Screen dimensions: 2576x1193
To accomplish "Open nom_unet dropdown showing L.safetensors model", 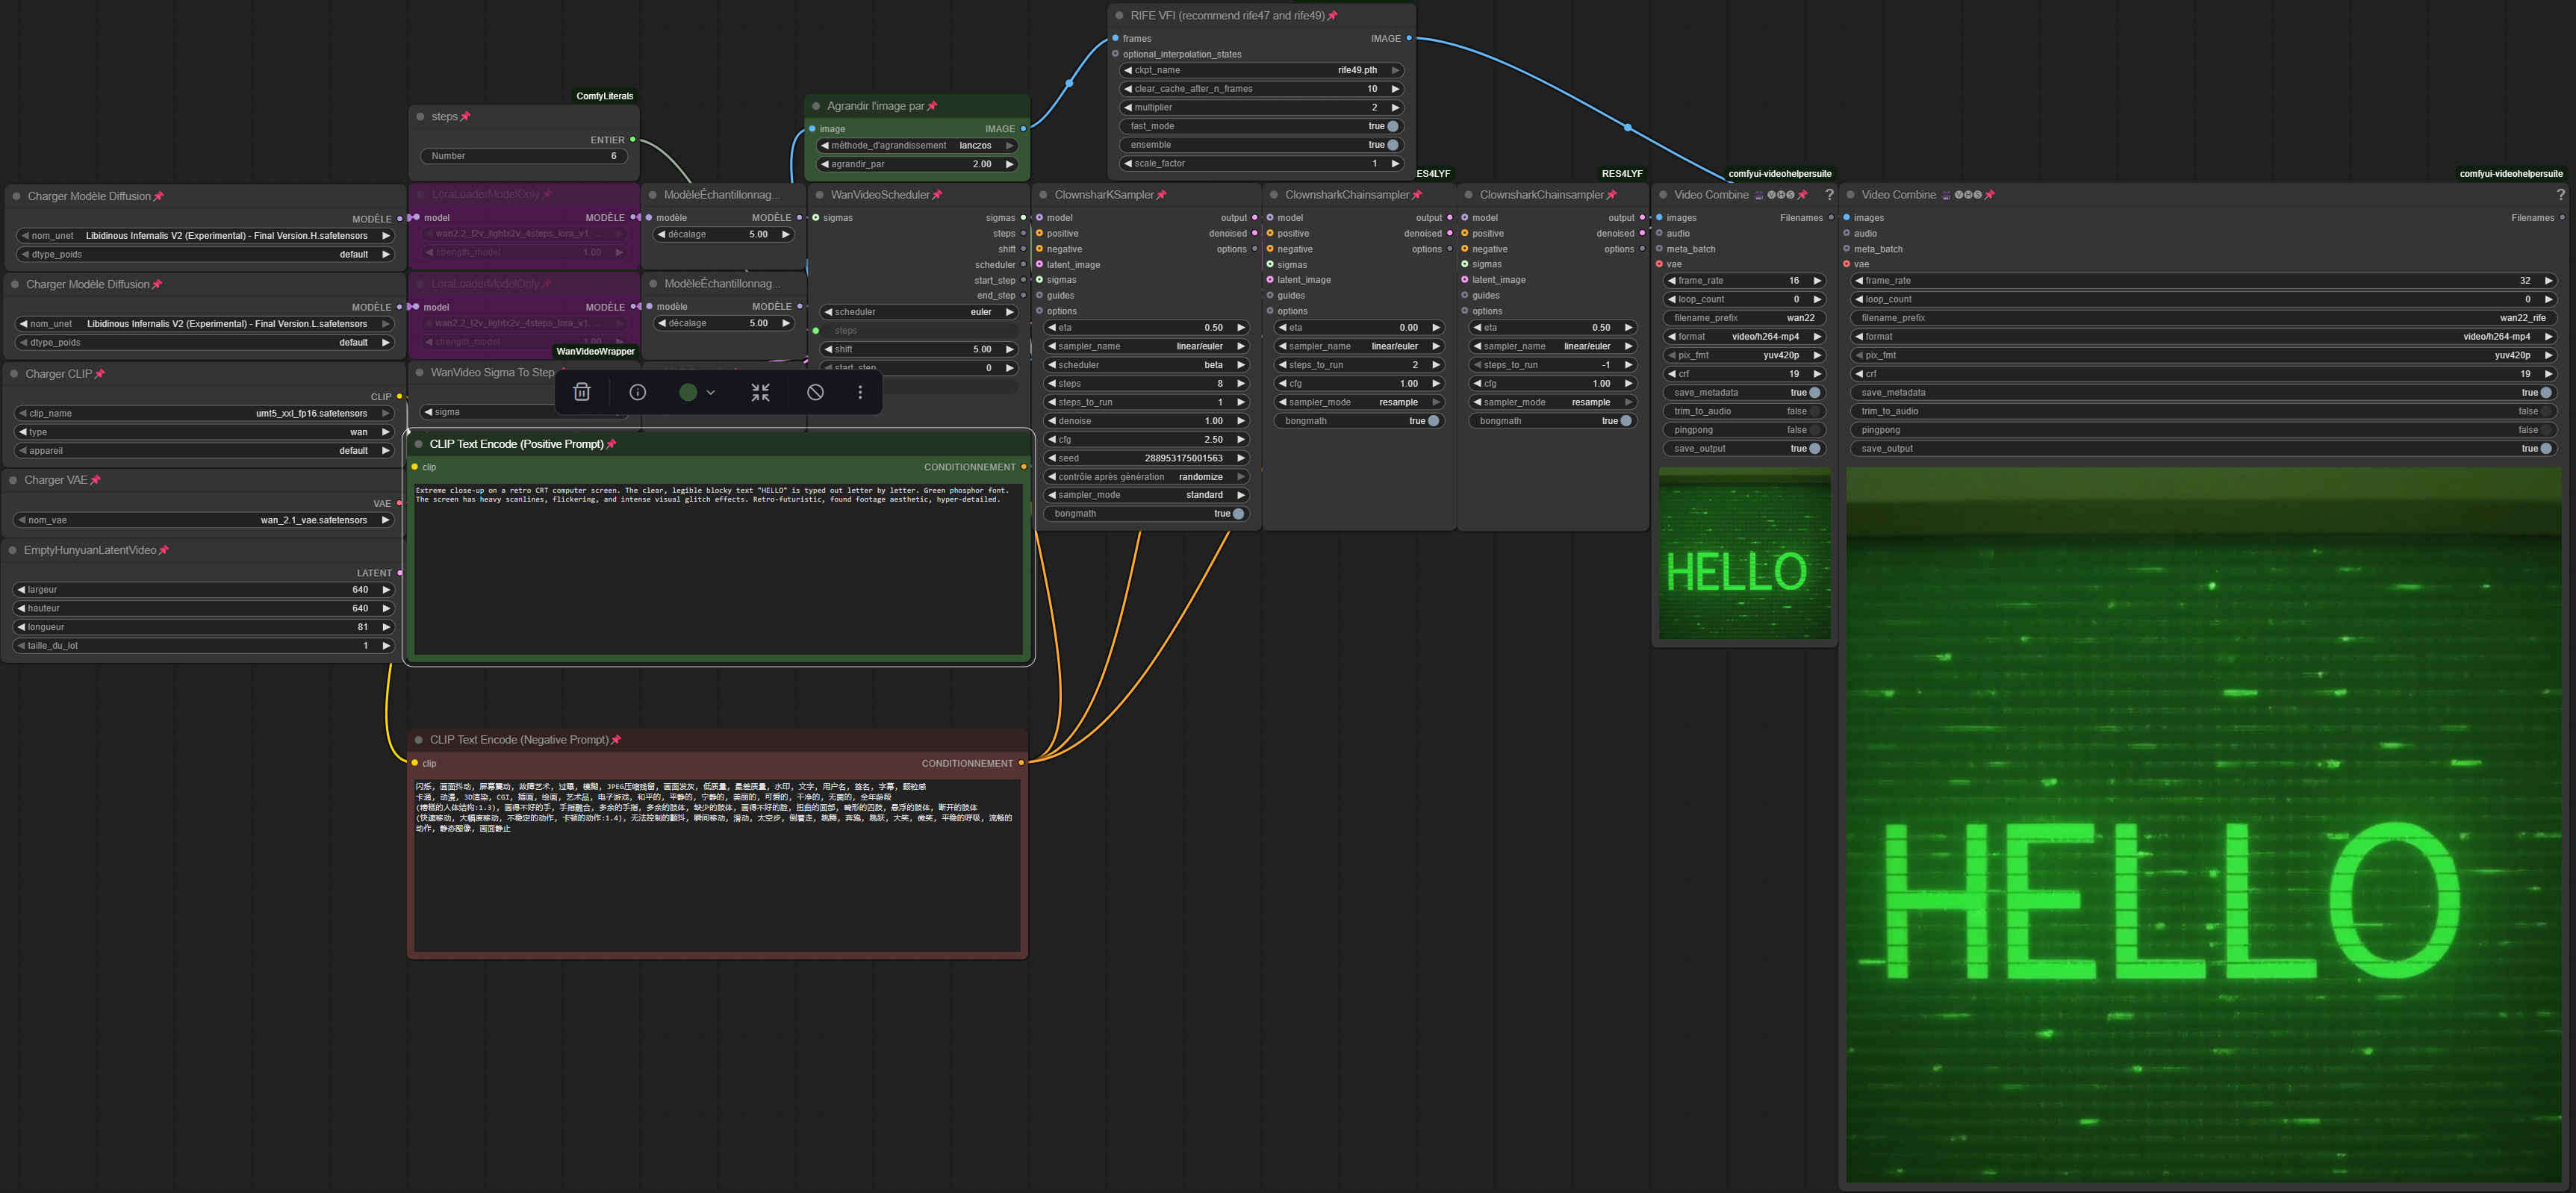I will click(x=204, y=324).
